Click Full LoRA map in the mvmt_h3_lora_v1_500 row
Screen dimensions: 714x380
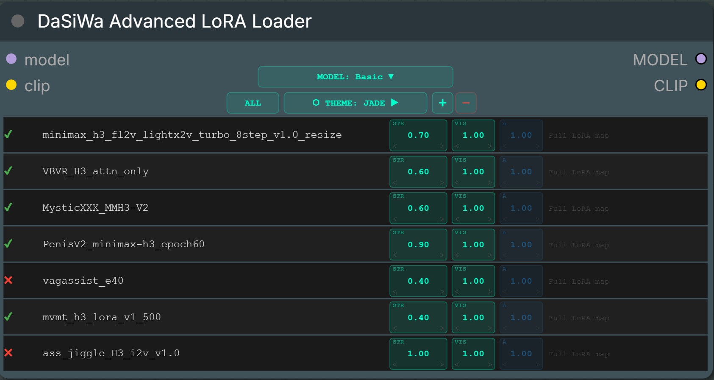point(579,318)
